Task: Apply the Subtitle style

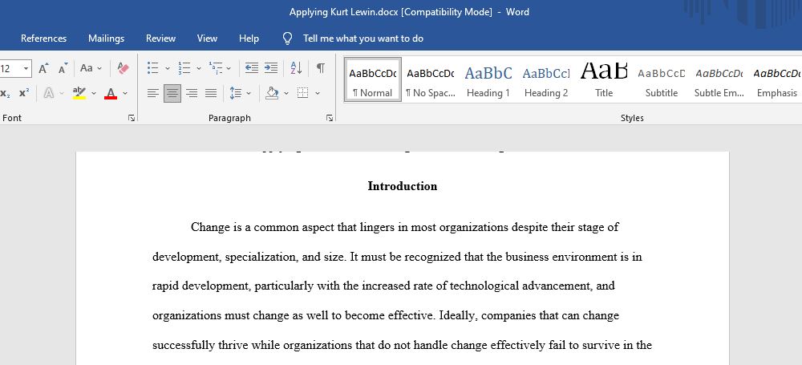Action: click(x=662, y=79)
